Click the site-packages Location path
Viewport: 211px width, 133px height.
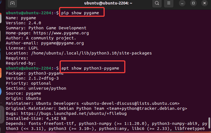point(92,53)
